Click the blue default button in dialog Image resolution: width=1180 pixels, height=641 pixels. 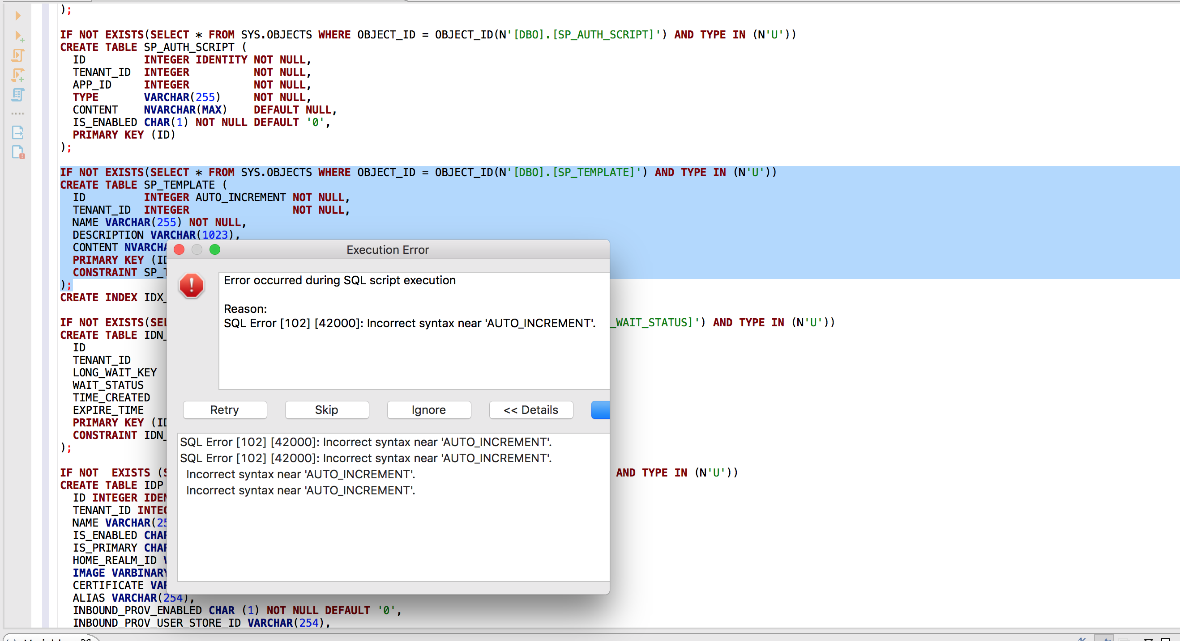600,410
